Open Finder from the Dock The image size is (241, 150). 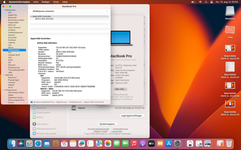click(x=12, y=143)
